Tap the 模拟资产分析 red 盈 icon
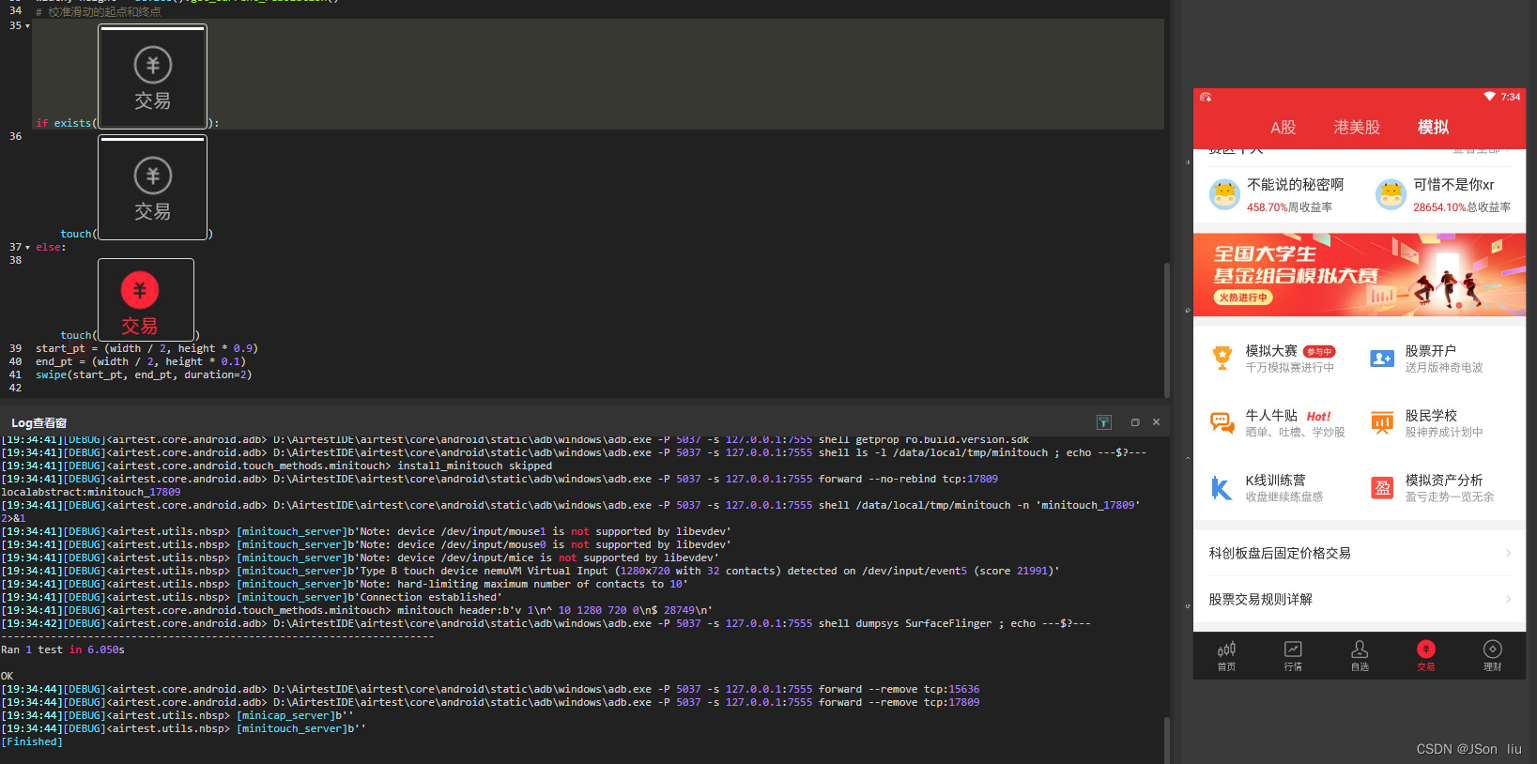The width and height of the screenshot is (1537, 764). 1382,488
